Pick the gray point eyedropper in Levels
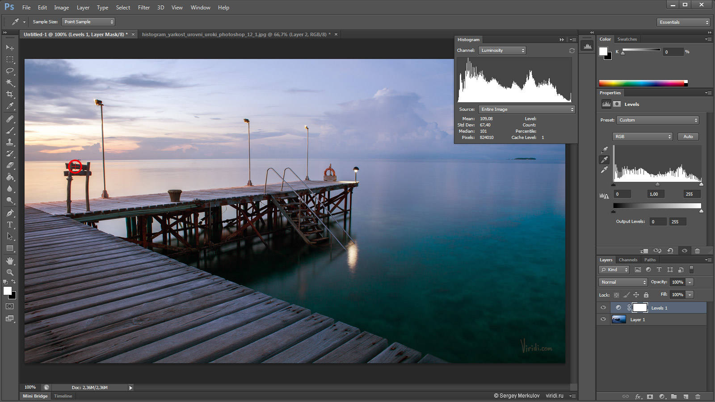 604,160
